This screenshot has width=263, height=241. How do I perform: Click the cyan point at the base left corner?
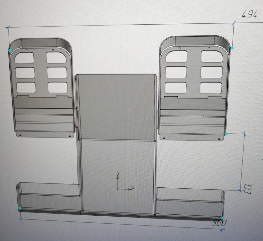click(x=20, y=209)
